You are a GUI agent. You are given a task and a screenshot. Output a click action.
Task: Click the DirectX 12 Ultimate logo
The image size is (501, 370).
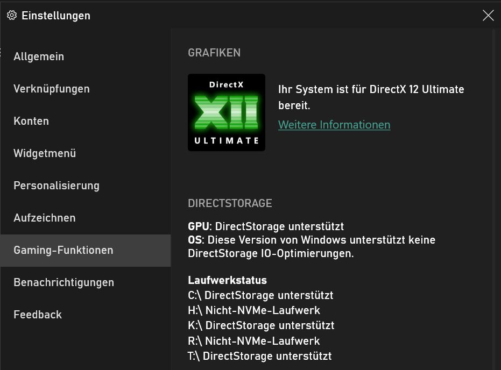click(x=227, y=112)
